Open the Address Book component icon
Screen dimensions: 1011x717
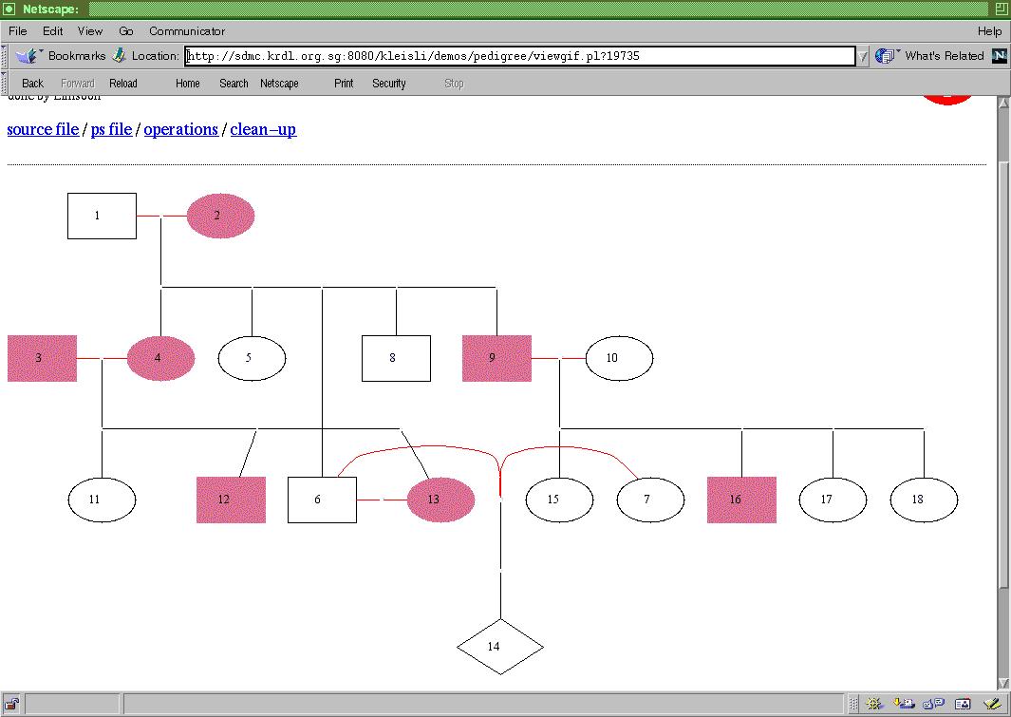963,704
